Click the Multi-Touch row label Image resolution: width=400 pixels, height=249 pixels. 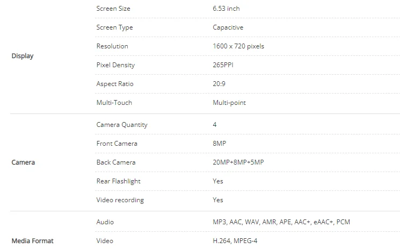pyautogui.click(x=114, y=103)
